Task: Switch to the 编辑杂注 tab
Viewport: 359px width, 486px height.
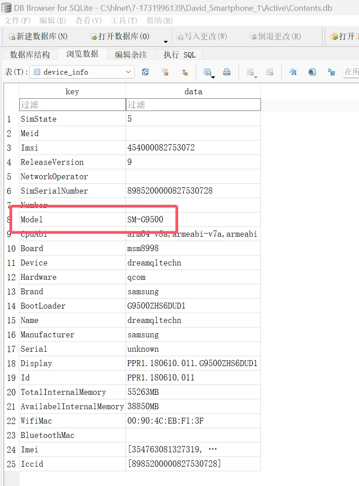Action: coord(131,54)
